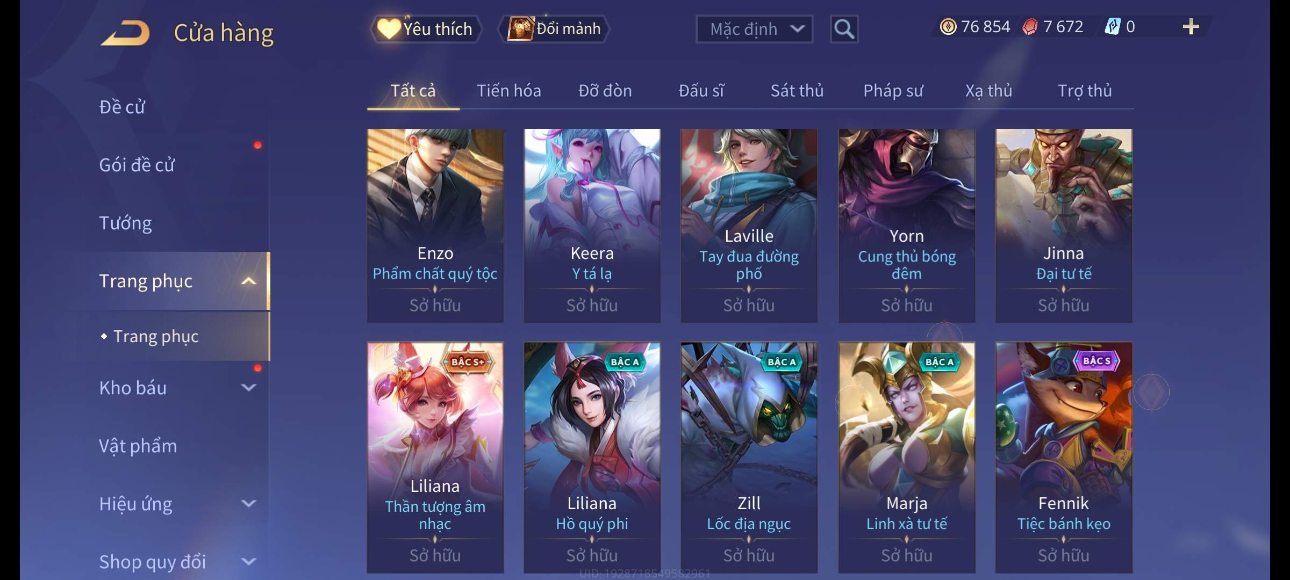Select the Tiến hóa tab

(509, 91)
